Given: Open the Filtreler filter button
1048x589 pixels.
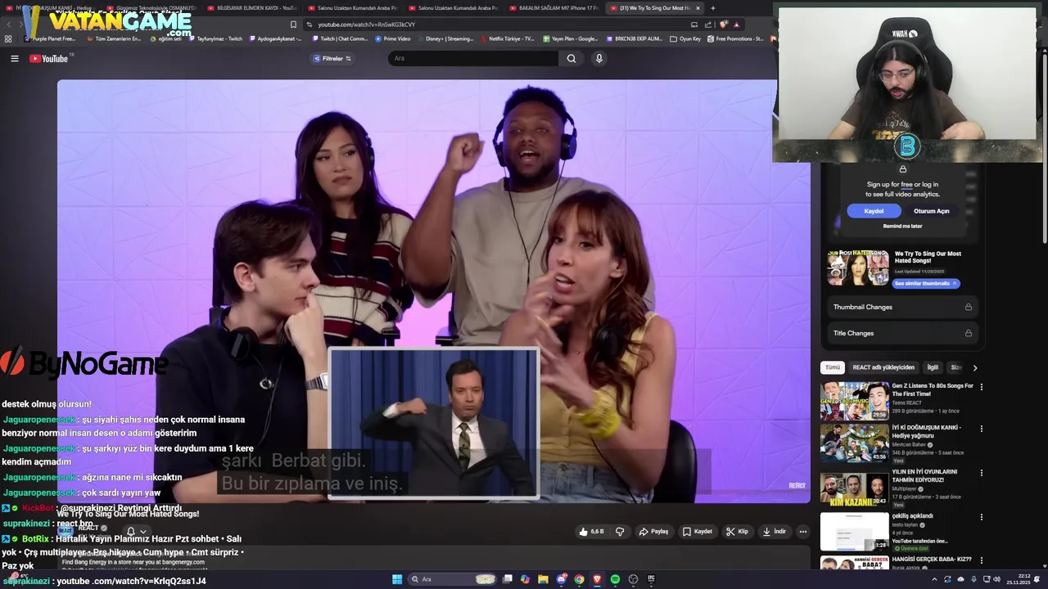Looking at the screenshot, I should (x=332, y=58).
